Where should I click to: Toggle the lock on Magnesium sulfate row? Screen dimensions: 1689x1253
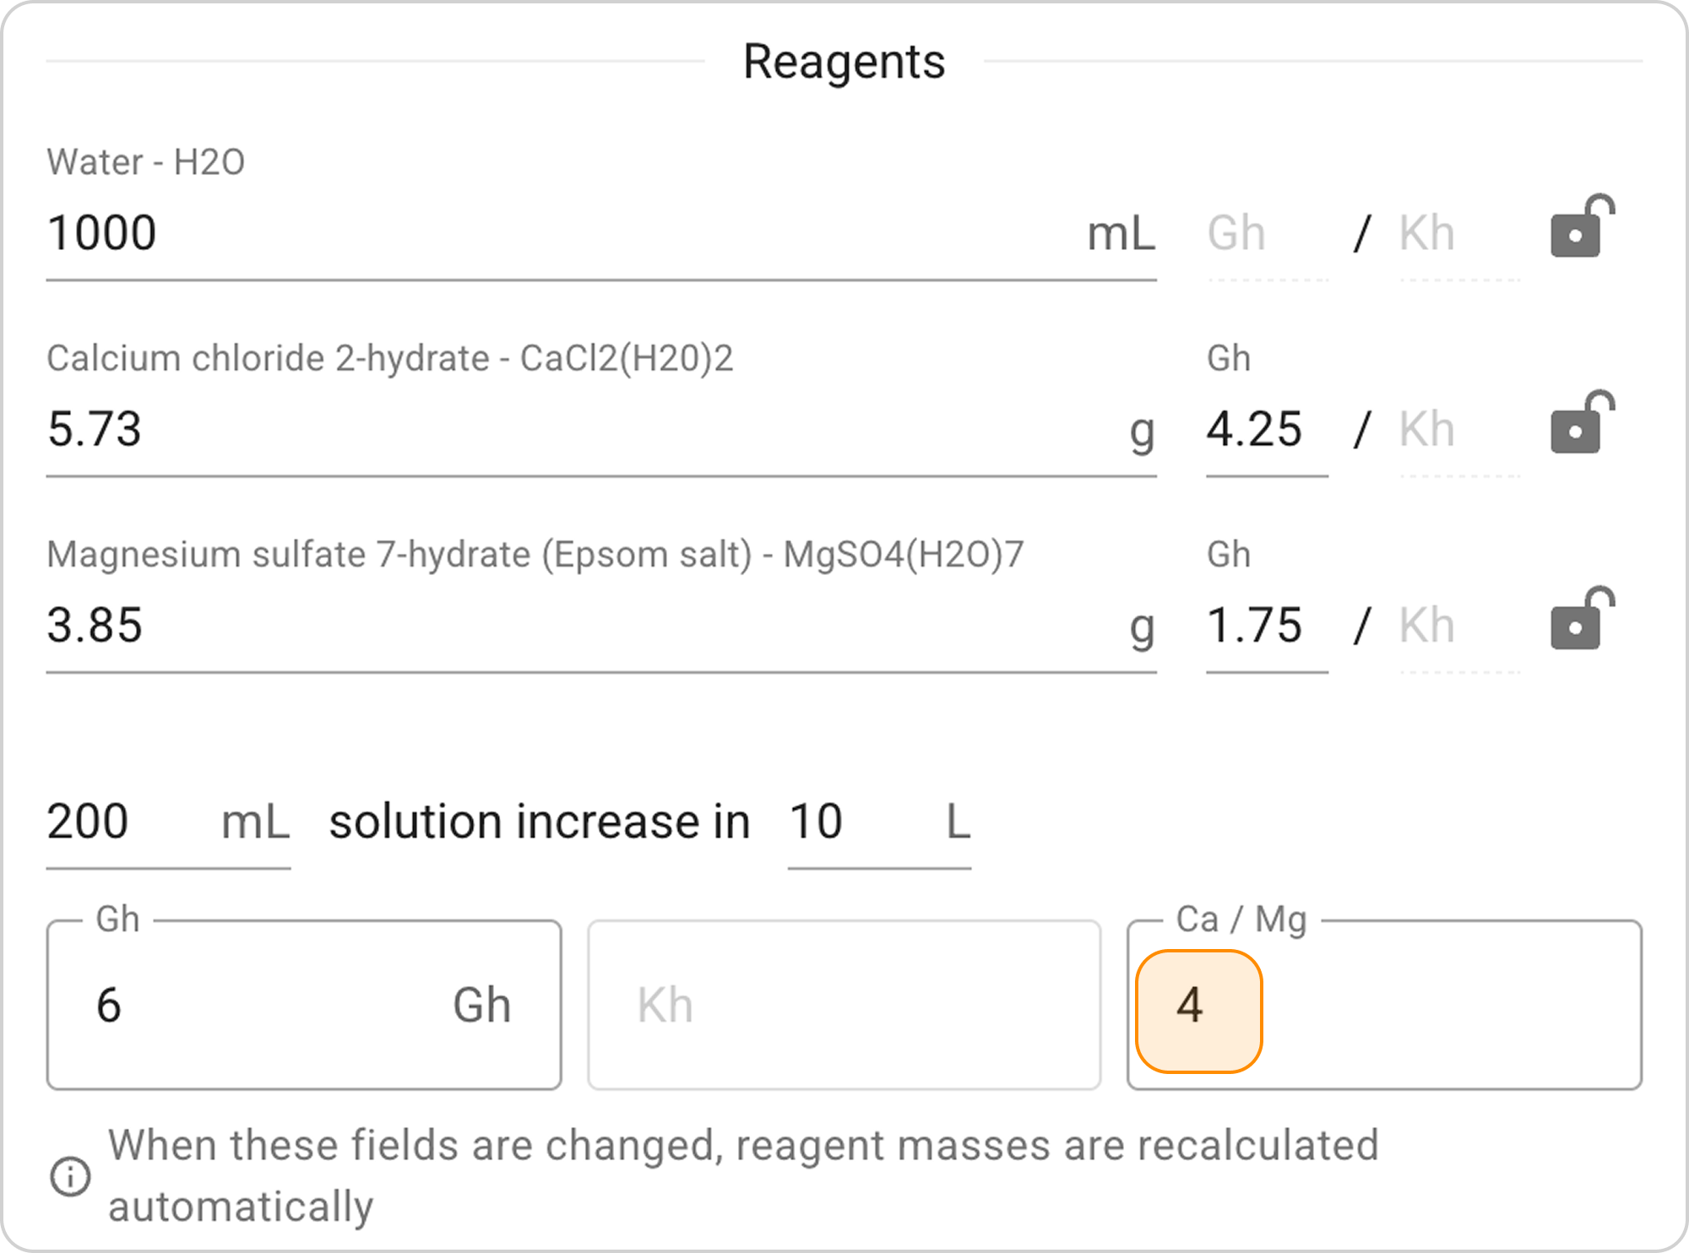tap(1581, 619)
